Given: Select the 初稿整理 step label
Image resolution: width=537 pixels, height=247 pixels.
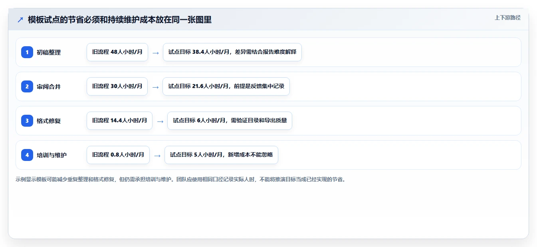Looking at the screenshot, I should 49,52.
